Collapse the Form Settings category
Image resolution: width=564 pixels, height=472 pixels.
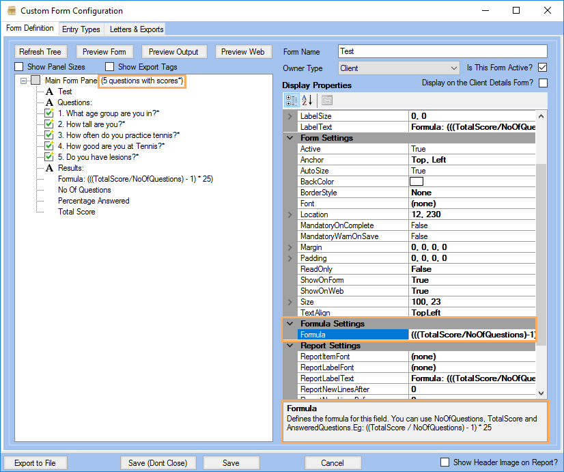tap(290, 138)
